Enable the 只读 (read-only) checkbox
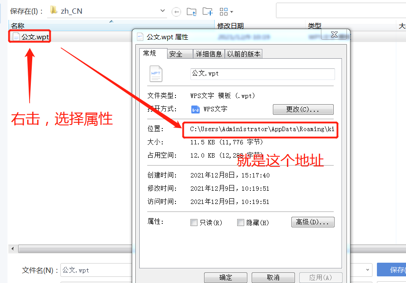406x283 pixels. [194, 223]
